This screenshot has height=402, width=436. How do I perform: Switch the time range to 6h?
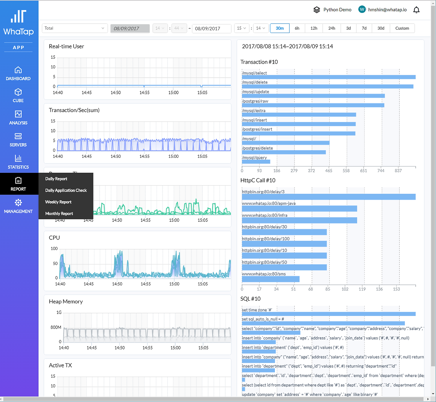[x=297, y=28]
